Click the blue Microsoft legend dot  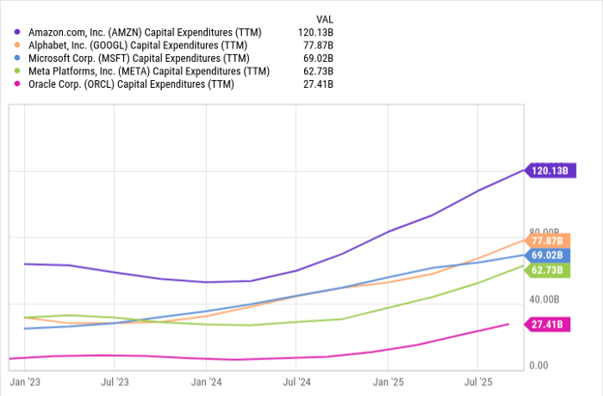click(x=17, y=58)
